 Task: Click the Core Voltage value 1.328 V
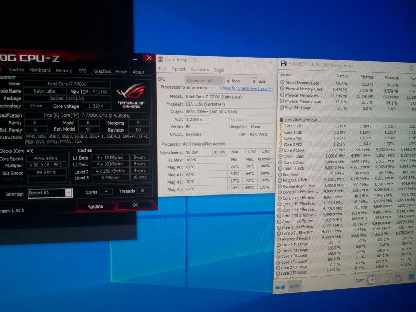click(x=96, y=106)
